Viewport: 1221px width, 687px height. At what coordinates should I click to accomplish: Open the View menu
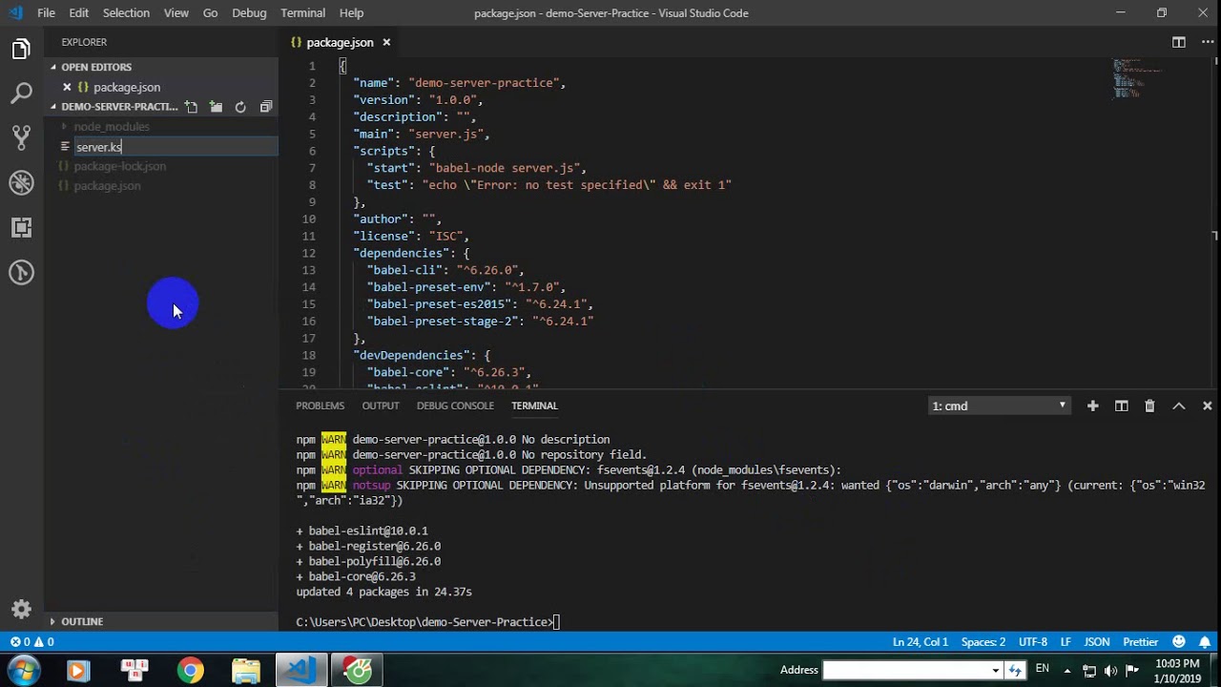coord(176,12)
